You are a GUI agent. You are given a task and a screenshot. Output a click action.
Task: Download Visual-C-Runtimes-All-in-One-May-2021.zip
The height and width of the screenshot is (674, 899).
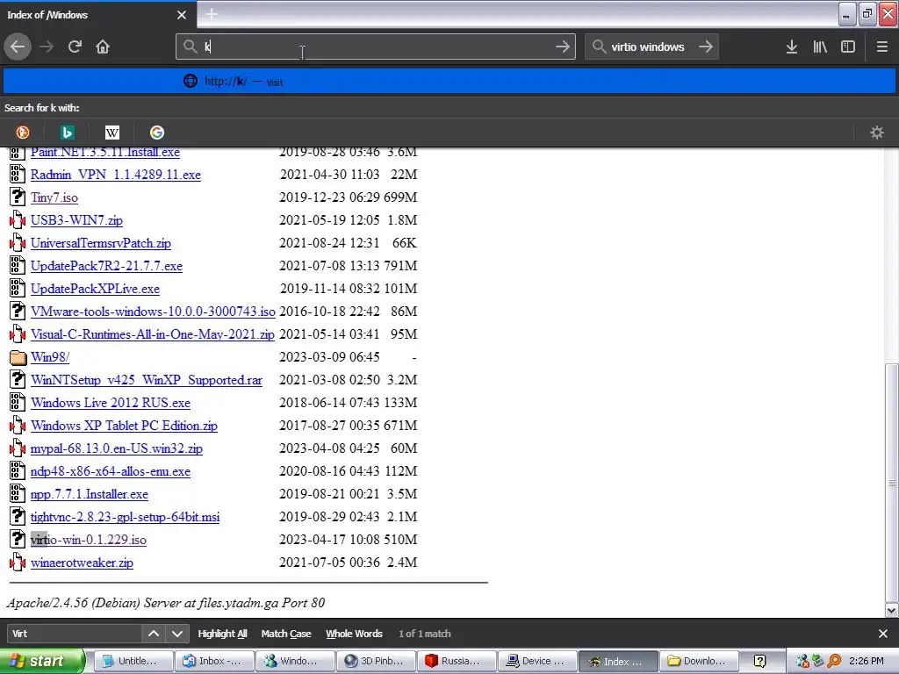153,334
